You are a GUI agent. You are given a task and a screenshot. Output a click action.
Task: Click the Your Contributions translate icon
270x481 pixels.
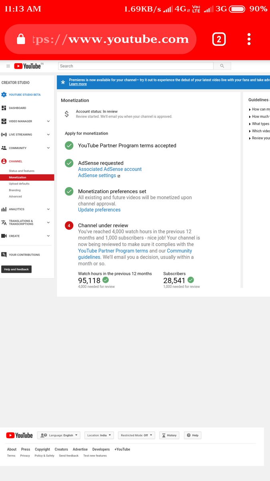[4, 255]
